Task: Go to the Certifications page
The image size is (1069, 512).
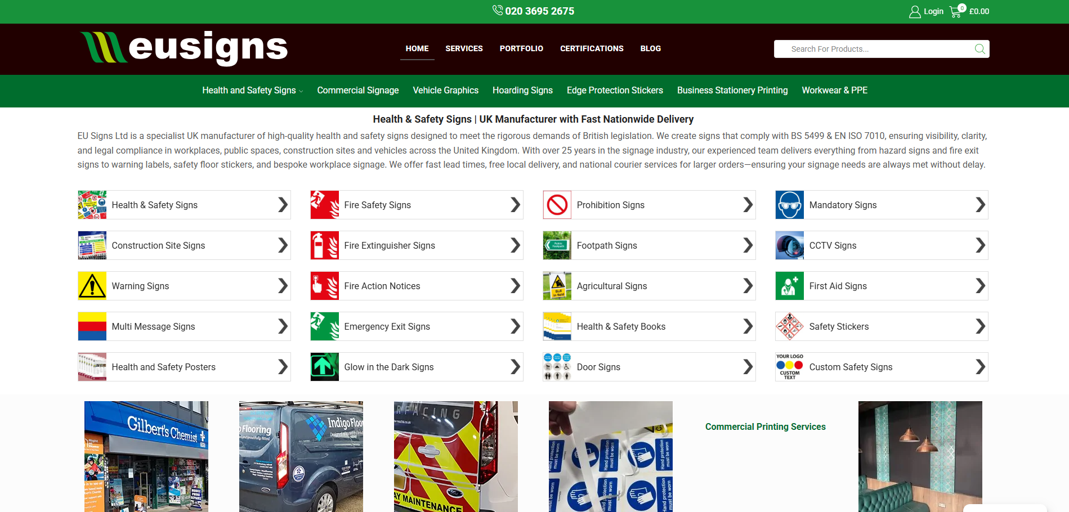Action: [x=592, y=49]
